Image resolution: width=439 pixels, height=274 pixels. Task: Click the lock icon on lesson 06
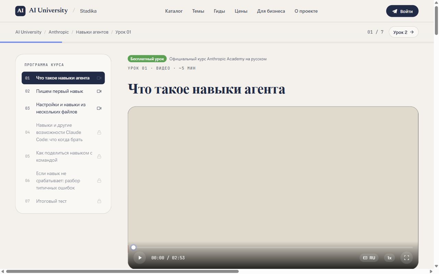[99, 180]
